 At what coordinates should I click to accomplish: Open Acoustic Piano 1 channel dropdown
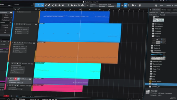[x=17, y=73]
